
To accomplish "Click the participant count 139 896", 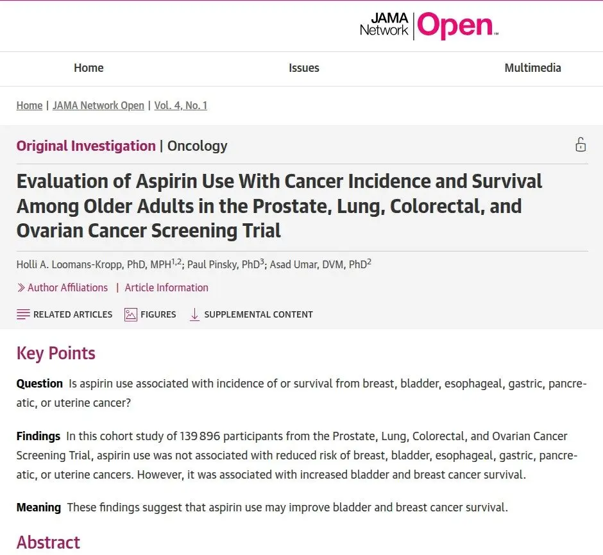I will pyautogui.click(x=200, y=436).
